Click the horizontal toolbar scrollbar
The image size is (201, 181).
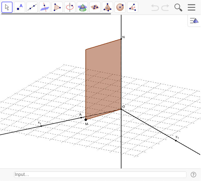tap(56, 14)
